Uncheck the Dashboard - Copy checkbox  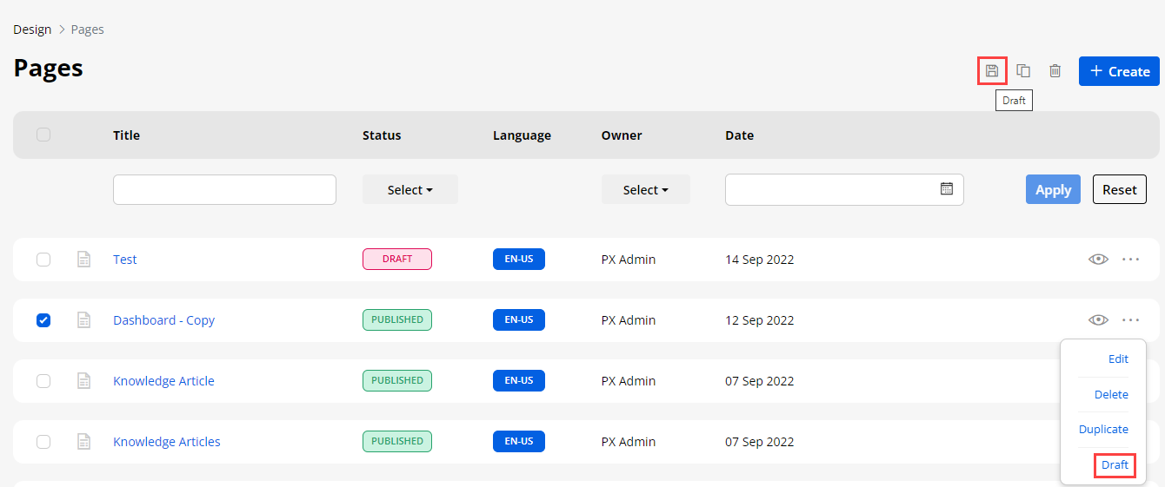tap(43, 320)
